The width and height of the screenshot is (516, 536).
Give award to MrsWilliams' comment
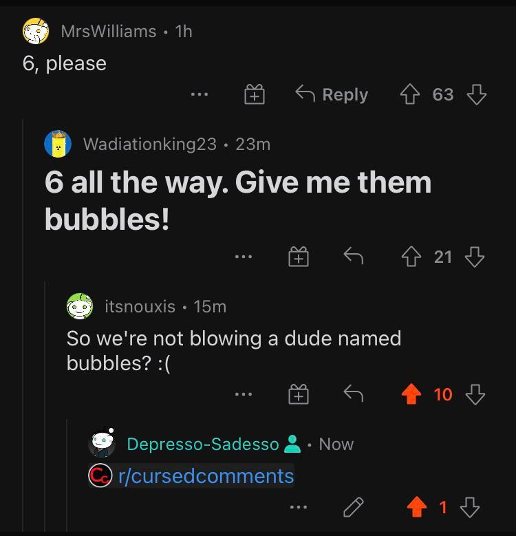255,94
